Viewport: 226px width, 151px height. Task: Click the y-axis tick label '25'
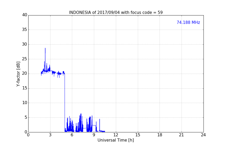click(x=25, y=59)
